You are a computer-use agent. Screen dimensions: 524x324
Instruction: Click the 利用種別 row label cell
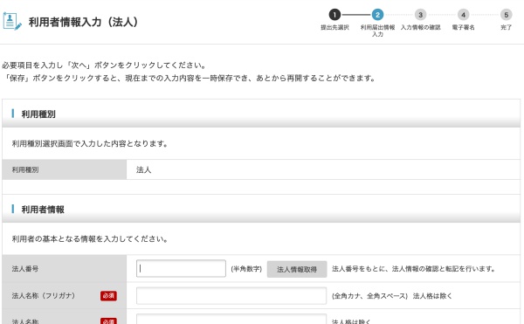tap(65, 169)
